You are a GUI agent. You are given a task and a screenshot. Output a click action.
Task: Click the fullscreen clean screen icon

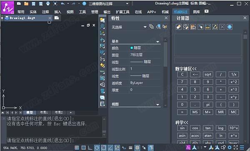click(236, 147)
